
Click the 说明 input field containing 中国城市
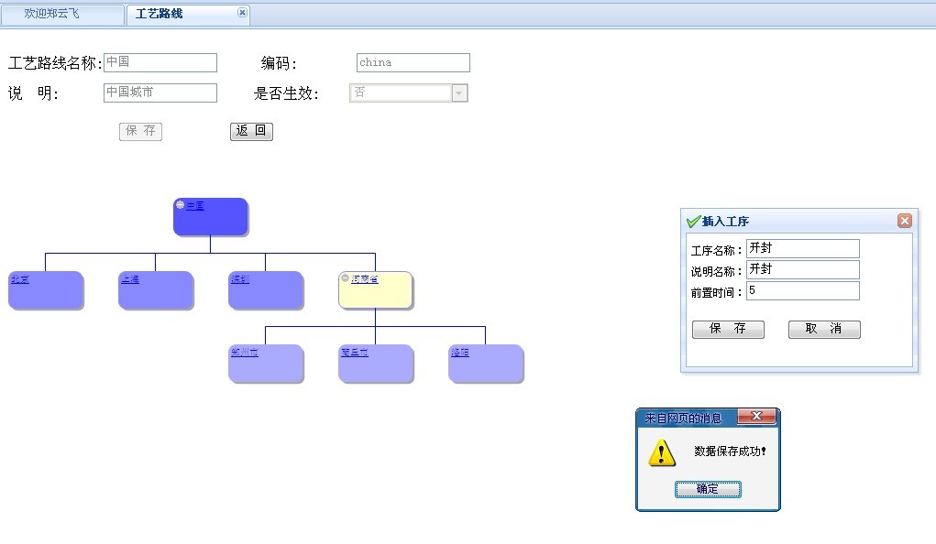pyautogui.click(x=160, y=92)
